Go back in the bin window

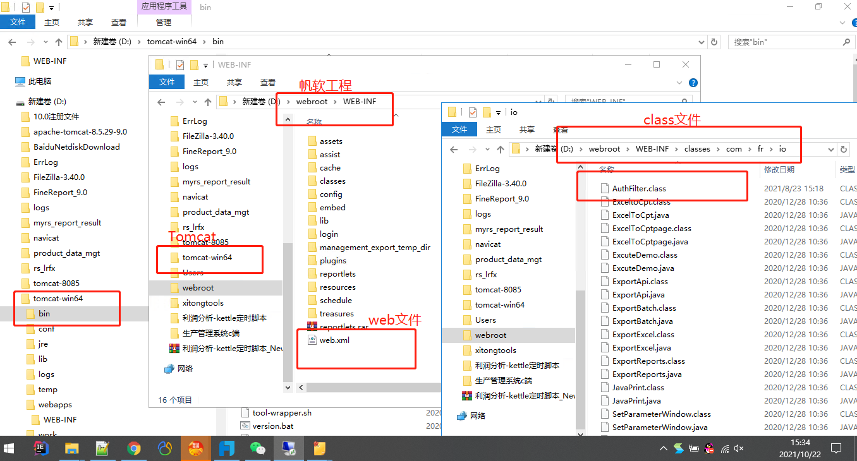click(x=11, y=42)
